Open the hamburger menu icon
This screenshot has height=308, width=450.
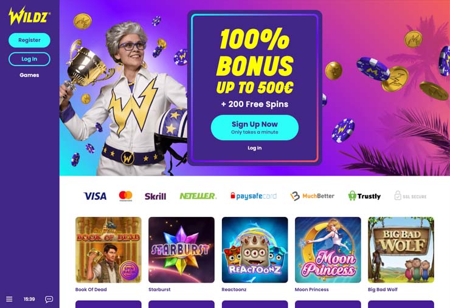point(9,299)
